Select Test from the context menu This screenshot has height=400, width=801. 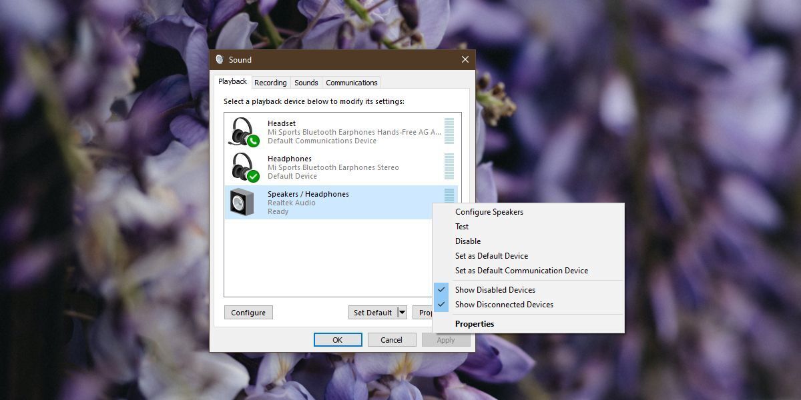(462, 226)
